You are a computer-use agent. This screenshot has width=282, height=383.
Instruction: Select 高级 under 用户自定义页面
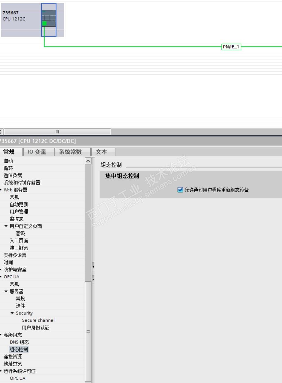click(x=20, y=233)
